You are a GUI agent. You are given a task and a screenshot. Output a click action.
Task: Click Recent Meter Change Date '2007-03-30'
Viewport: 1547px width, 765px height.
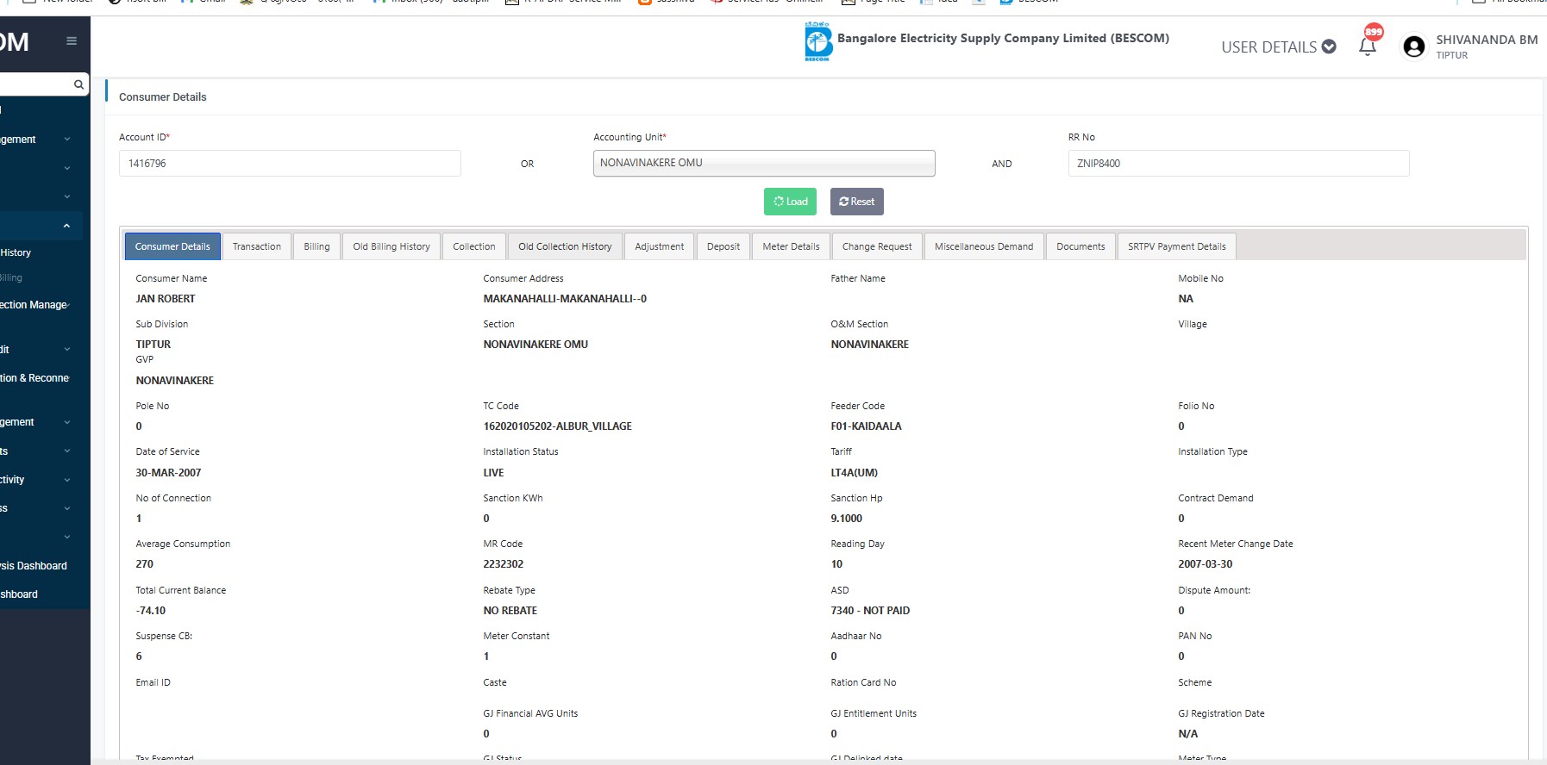click(1206, 564)
